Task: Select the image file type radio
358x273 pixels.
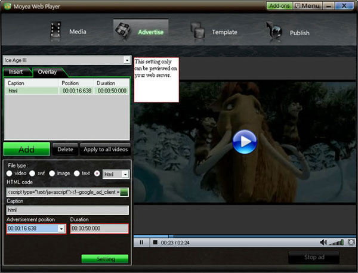Action: point(52,173)
